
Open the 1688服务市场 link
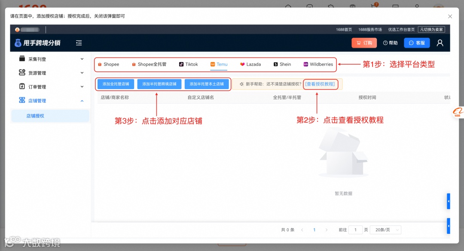tap(370, 30)
